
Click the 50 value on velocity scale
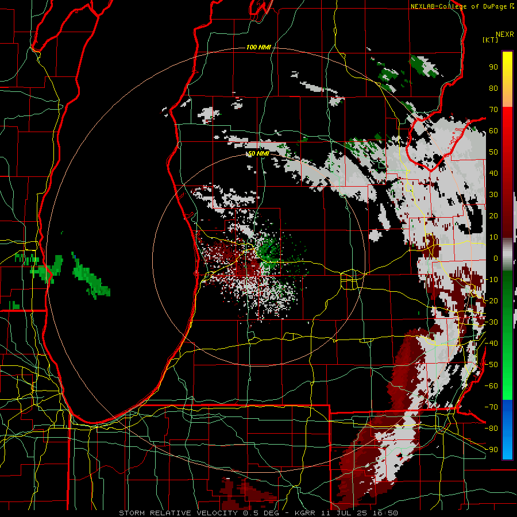tap(493, 152)
